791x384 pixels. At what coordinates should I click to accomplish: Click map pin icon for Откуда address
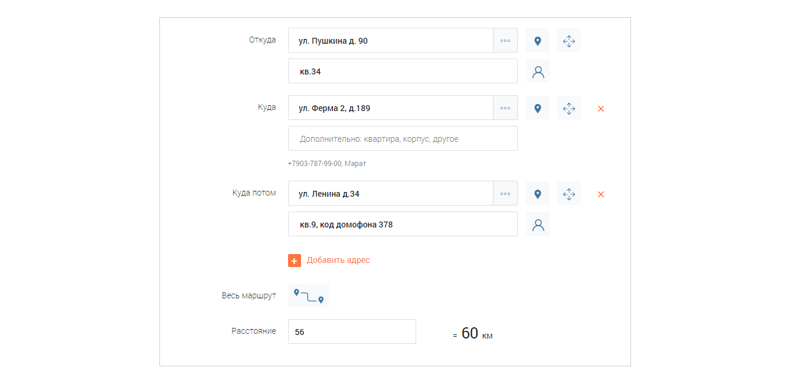click(537, 41)
